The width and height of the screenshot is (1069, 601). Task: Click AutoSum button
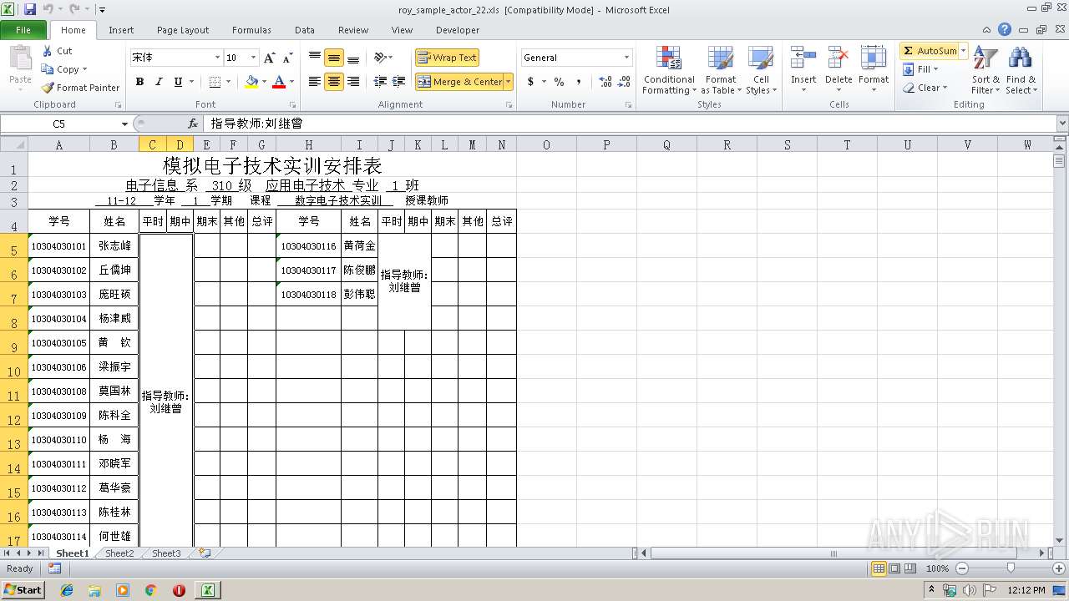[x=930, y=51]
